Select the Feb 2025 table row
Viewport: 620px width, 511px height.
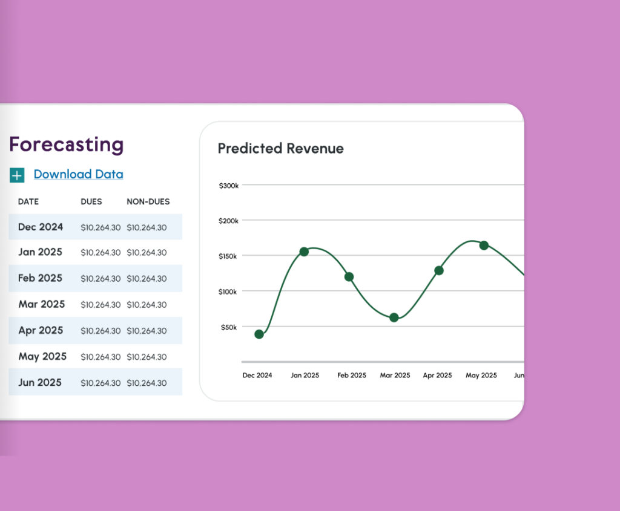point(95,278)
